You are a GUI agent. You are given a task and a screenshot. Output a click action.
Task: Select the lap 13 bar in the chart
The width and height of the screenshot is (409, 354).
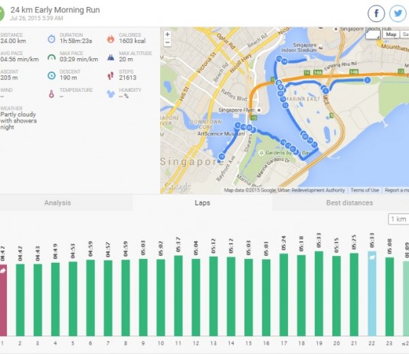214,297
